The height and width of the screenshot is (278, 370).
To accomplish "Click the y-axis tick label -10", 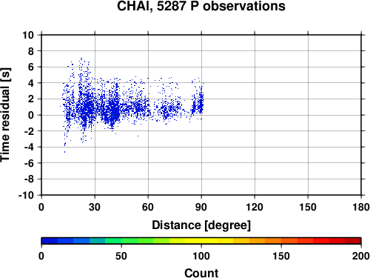I will [x=26, y=195].
